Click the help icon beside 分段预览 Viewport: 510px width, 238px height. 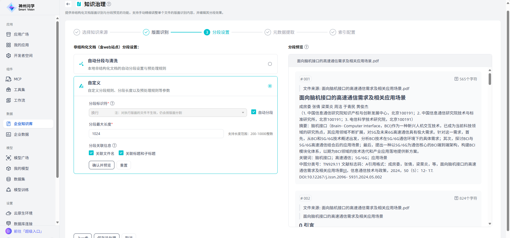click(x=306, y=47)
